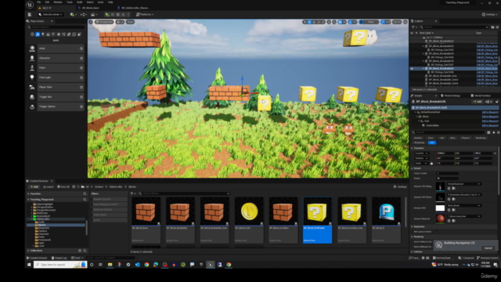This screenshot has height=282, width=501.
Task: Open the File menu
Action: coord(38,2)
